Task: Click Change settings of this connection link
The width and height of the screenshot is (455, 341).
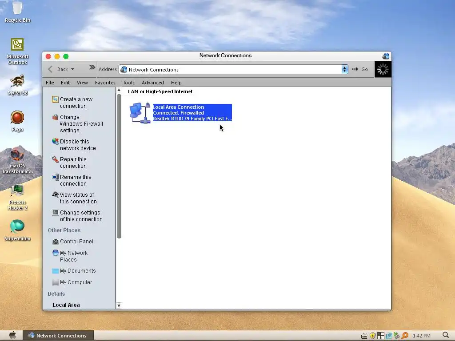Action: coord(81,216)
